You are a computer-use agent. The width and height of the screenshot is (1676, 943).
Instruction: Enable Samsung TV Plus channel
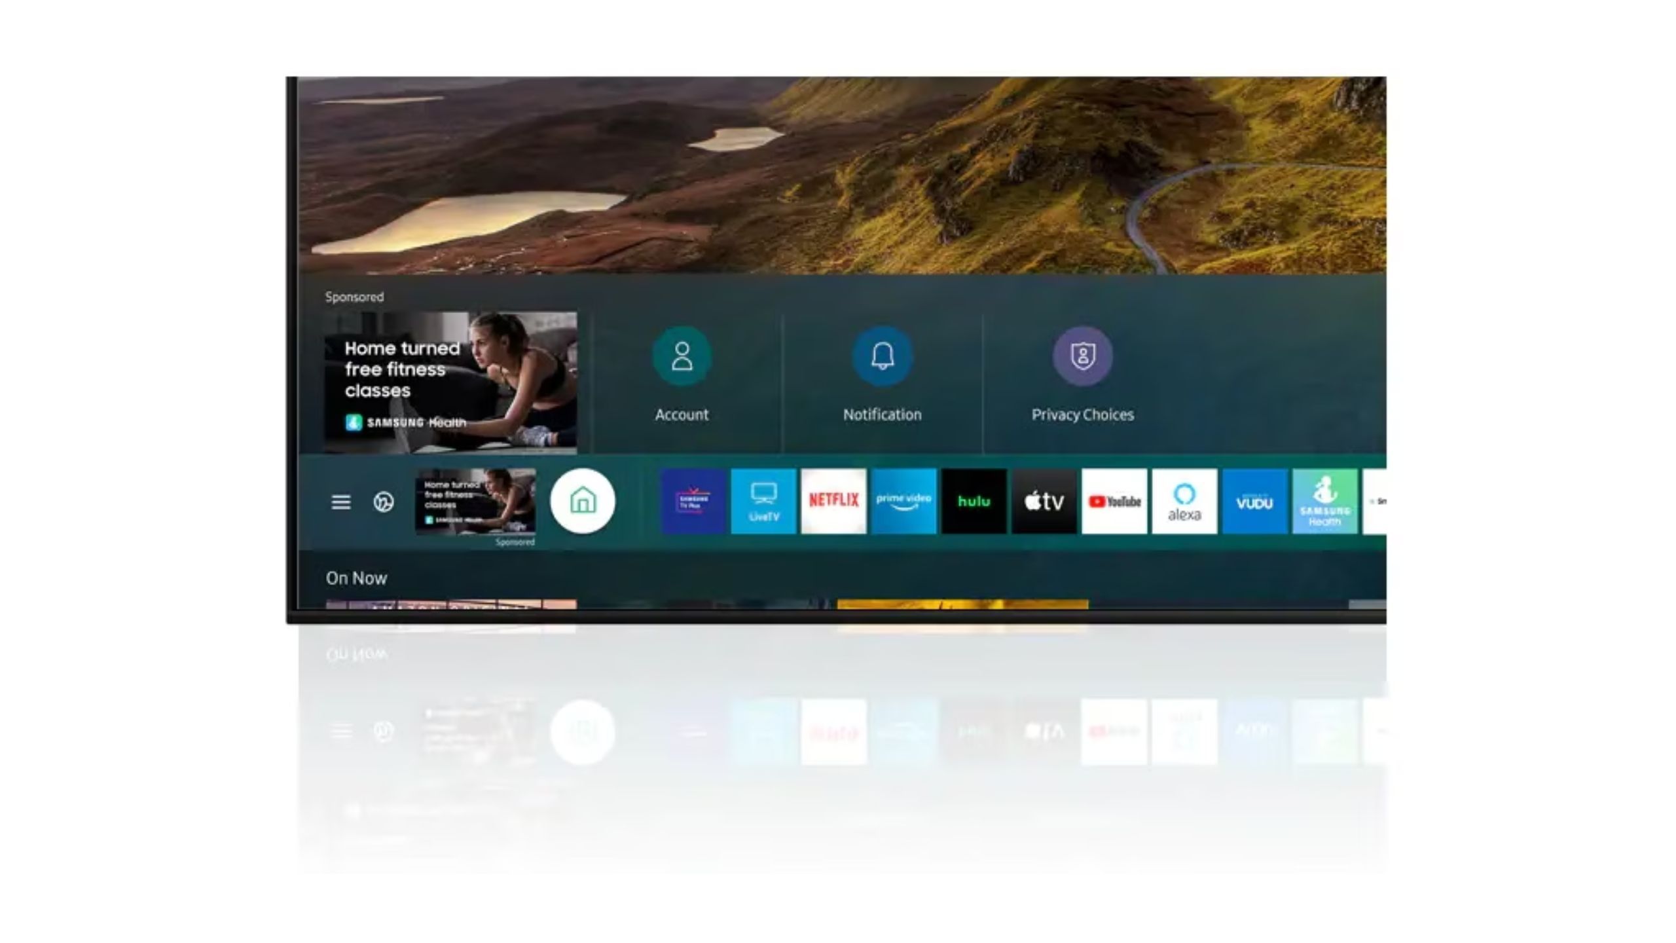tap(693, 501)
